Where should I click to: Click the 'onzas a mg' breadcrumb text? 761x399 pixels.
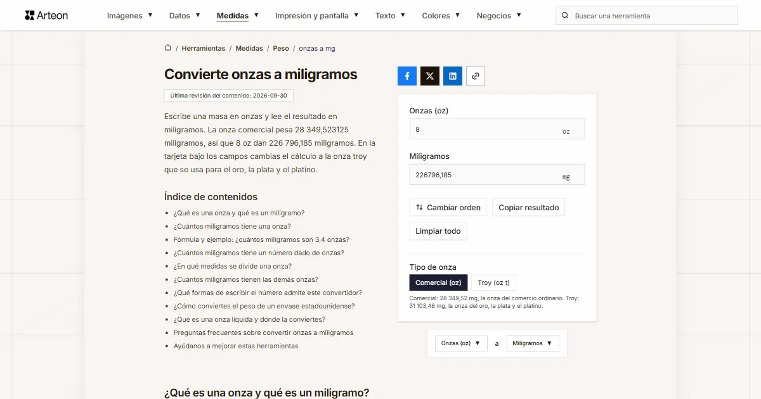coord(317,48)
